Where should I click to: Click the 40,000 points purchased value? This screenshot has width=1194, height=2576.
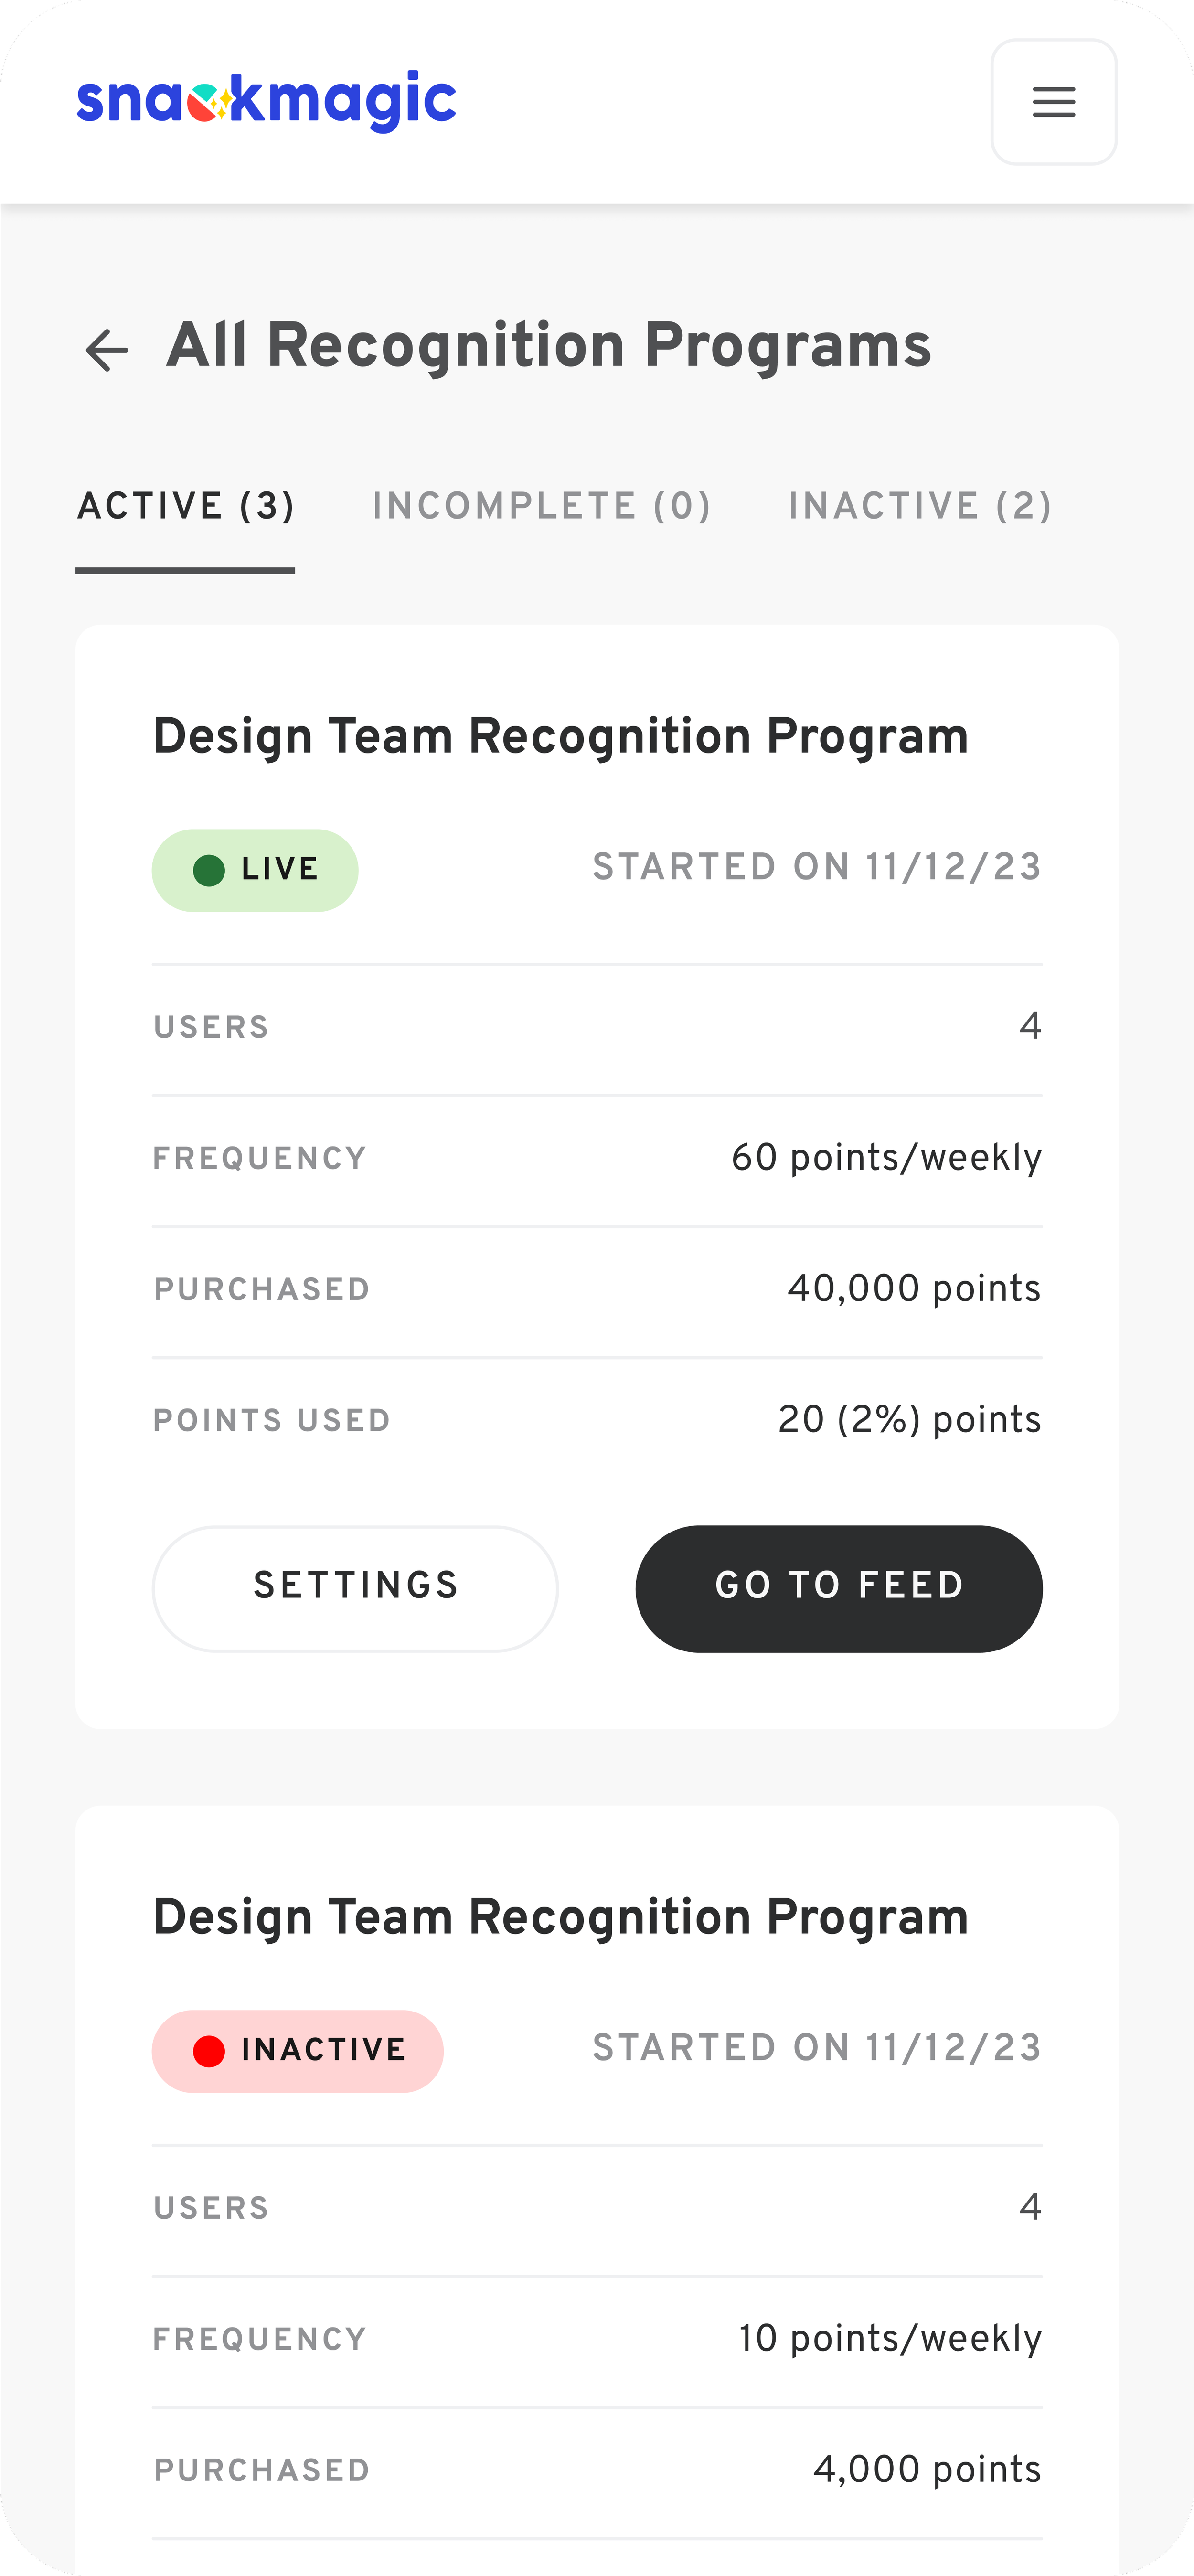tap(914, 1289)
